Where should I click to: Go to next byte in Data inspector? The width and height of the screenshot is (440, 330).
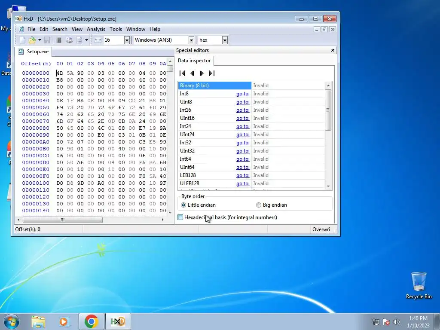(x=202, y=73)
